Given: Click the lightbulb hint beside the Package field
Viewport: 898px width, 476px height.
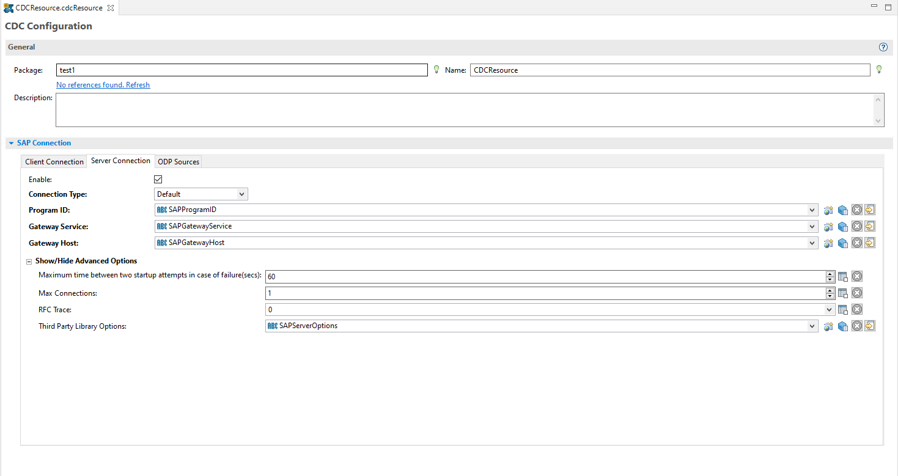Looking at the screenshot, I should [436, 70].
